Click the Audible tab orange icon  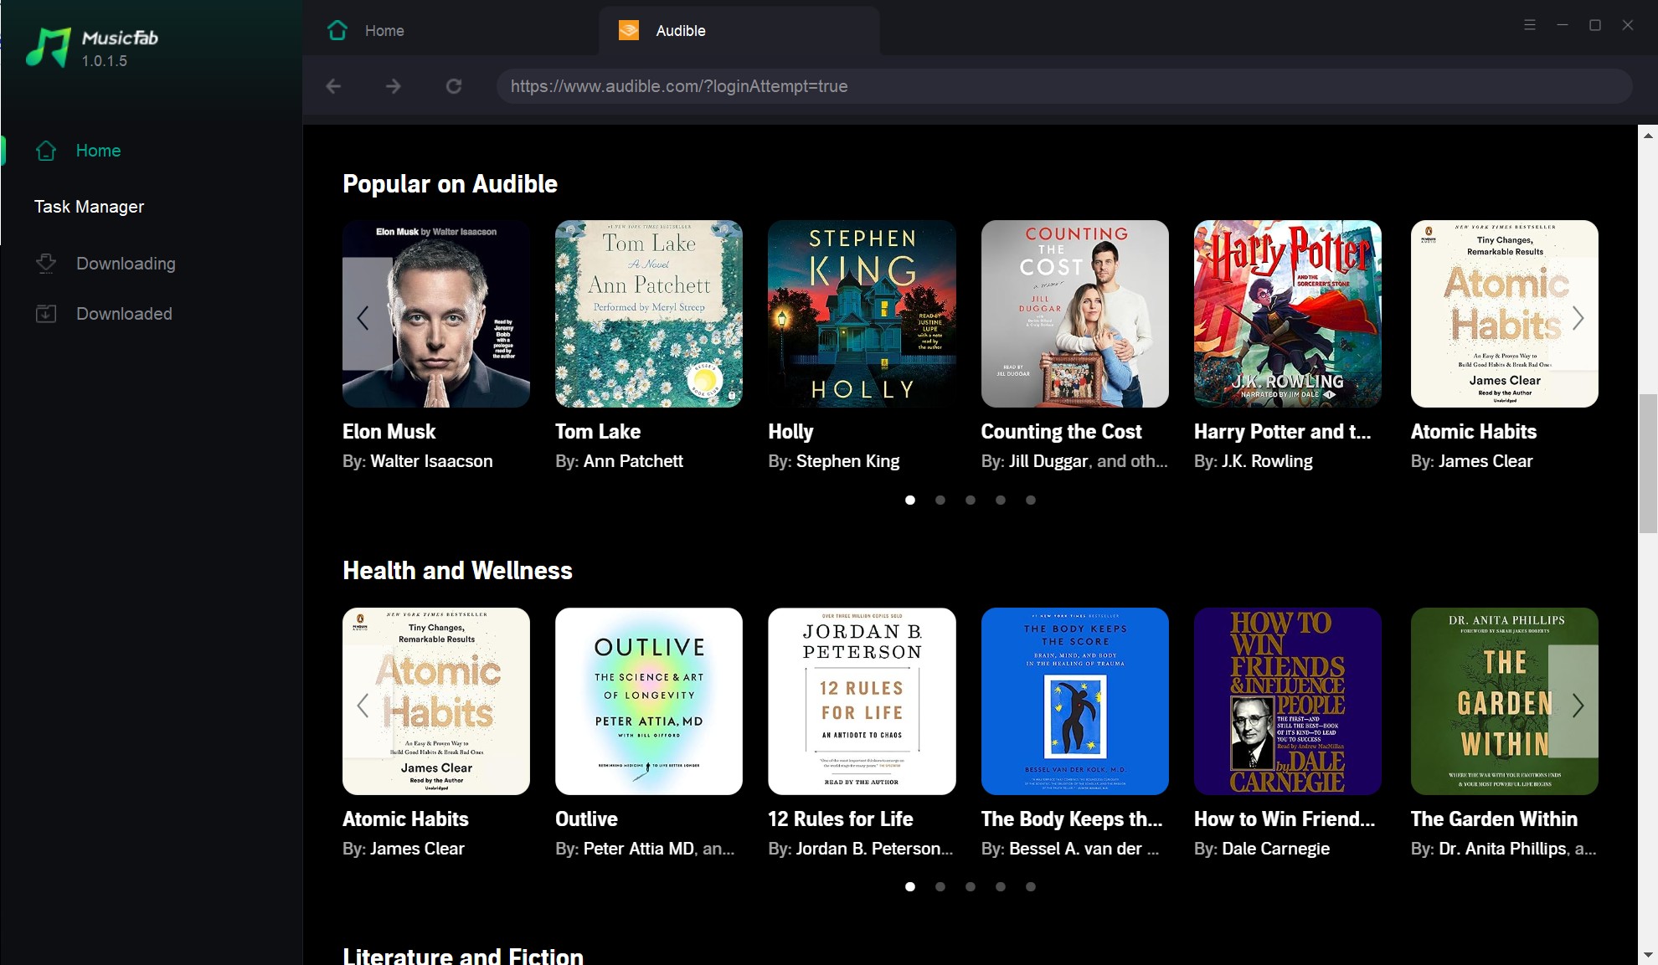(x=628, y=30)
